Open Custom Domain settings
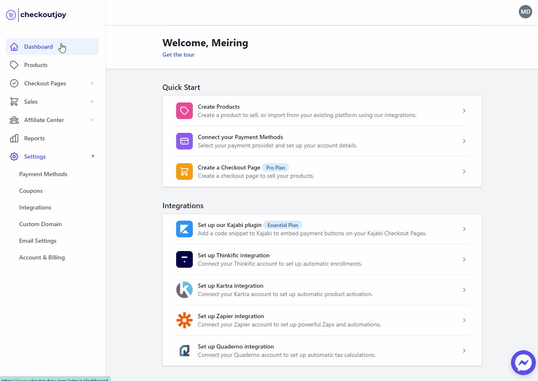This screenshot has width=538, height=381. pos(40,224)
